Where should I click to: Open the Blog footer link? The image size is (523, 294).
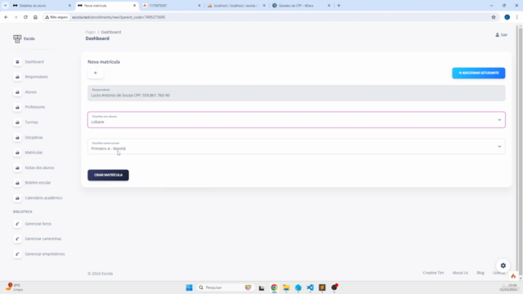481,273
